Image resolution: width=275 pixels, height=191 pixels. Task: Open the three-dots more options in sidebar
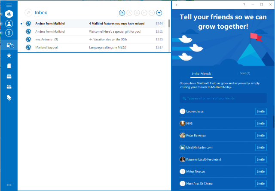9,185
